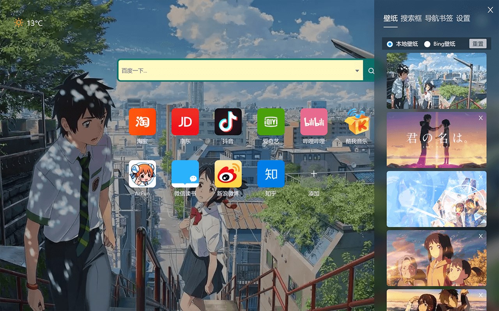Image resolution: width=499 pixels, height=311 pixels.
Task: Open the Sina Weibo (新浪微博) icon
Action: (228, 174)
